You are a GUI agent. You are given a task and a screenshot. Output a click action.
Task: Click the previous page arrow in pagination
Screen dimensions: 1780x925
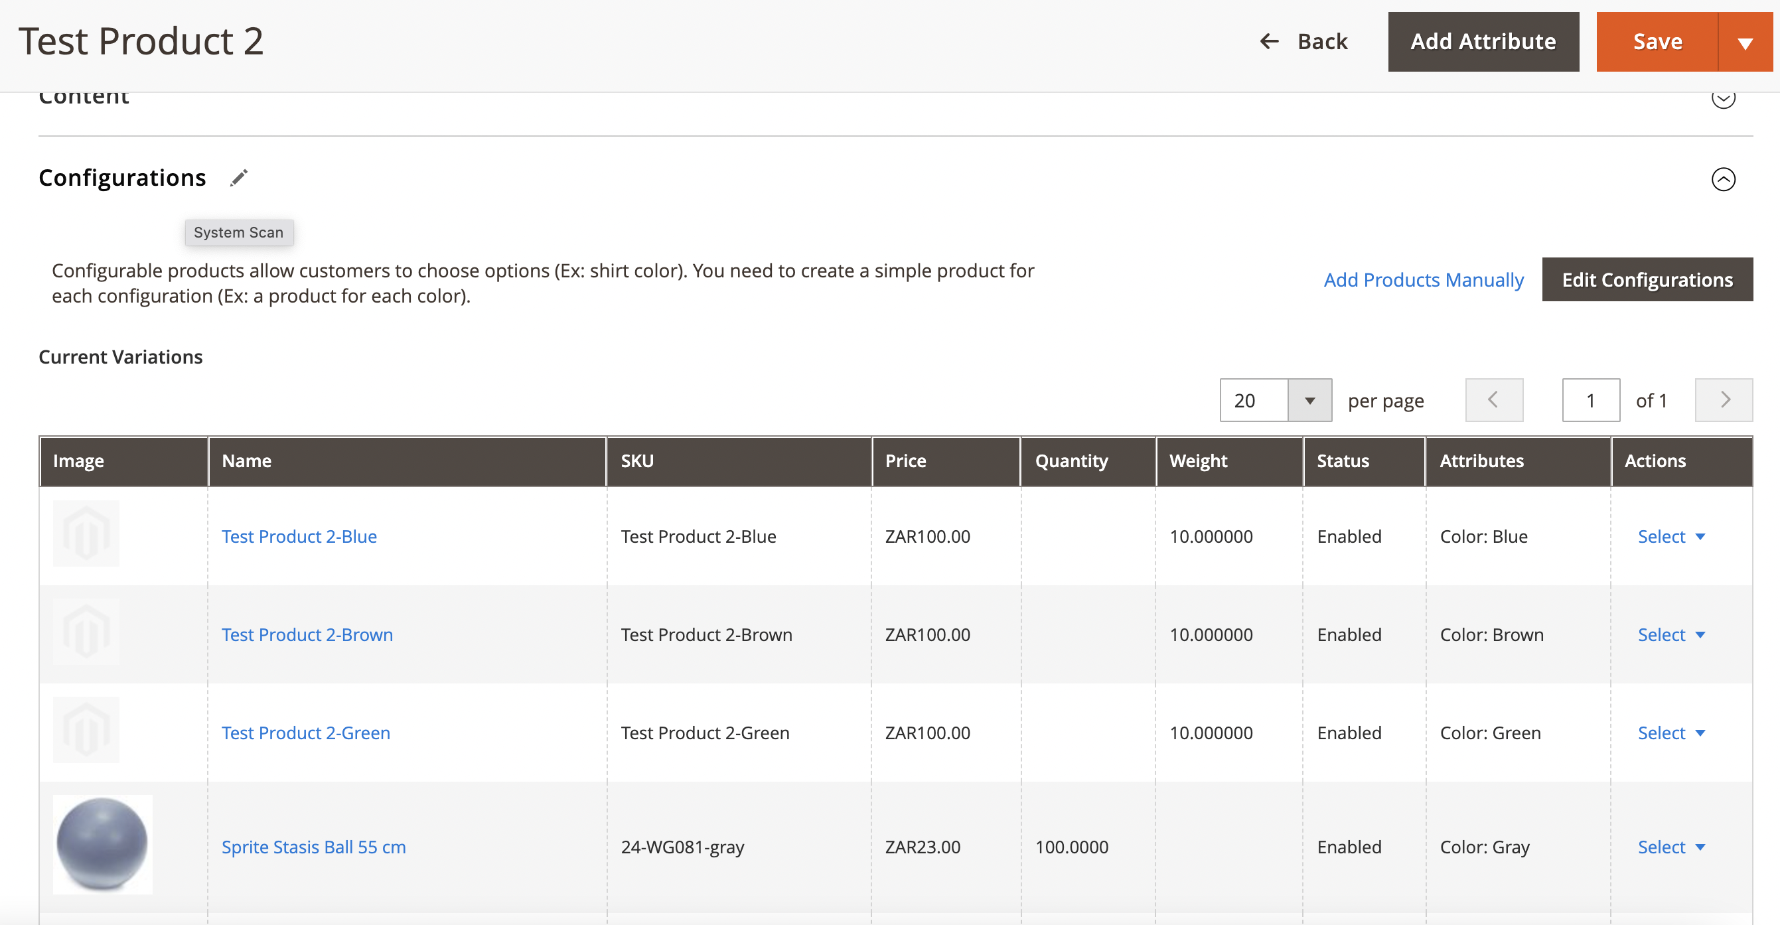coord(1494,400)
